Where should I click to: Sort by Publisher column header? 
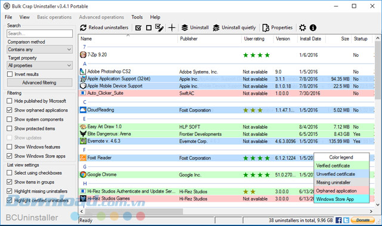tap(210, 39)
